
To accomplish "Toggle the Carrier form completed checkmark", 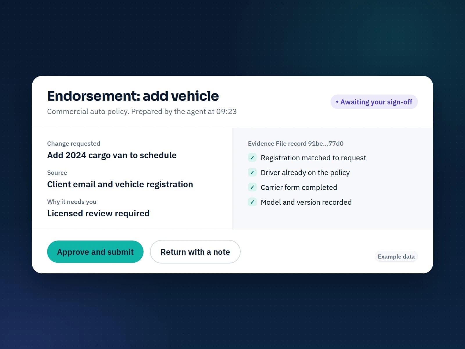I will click(252, 187).
